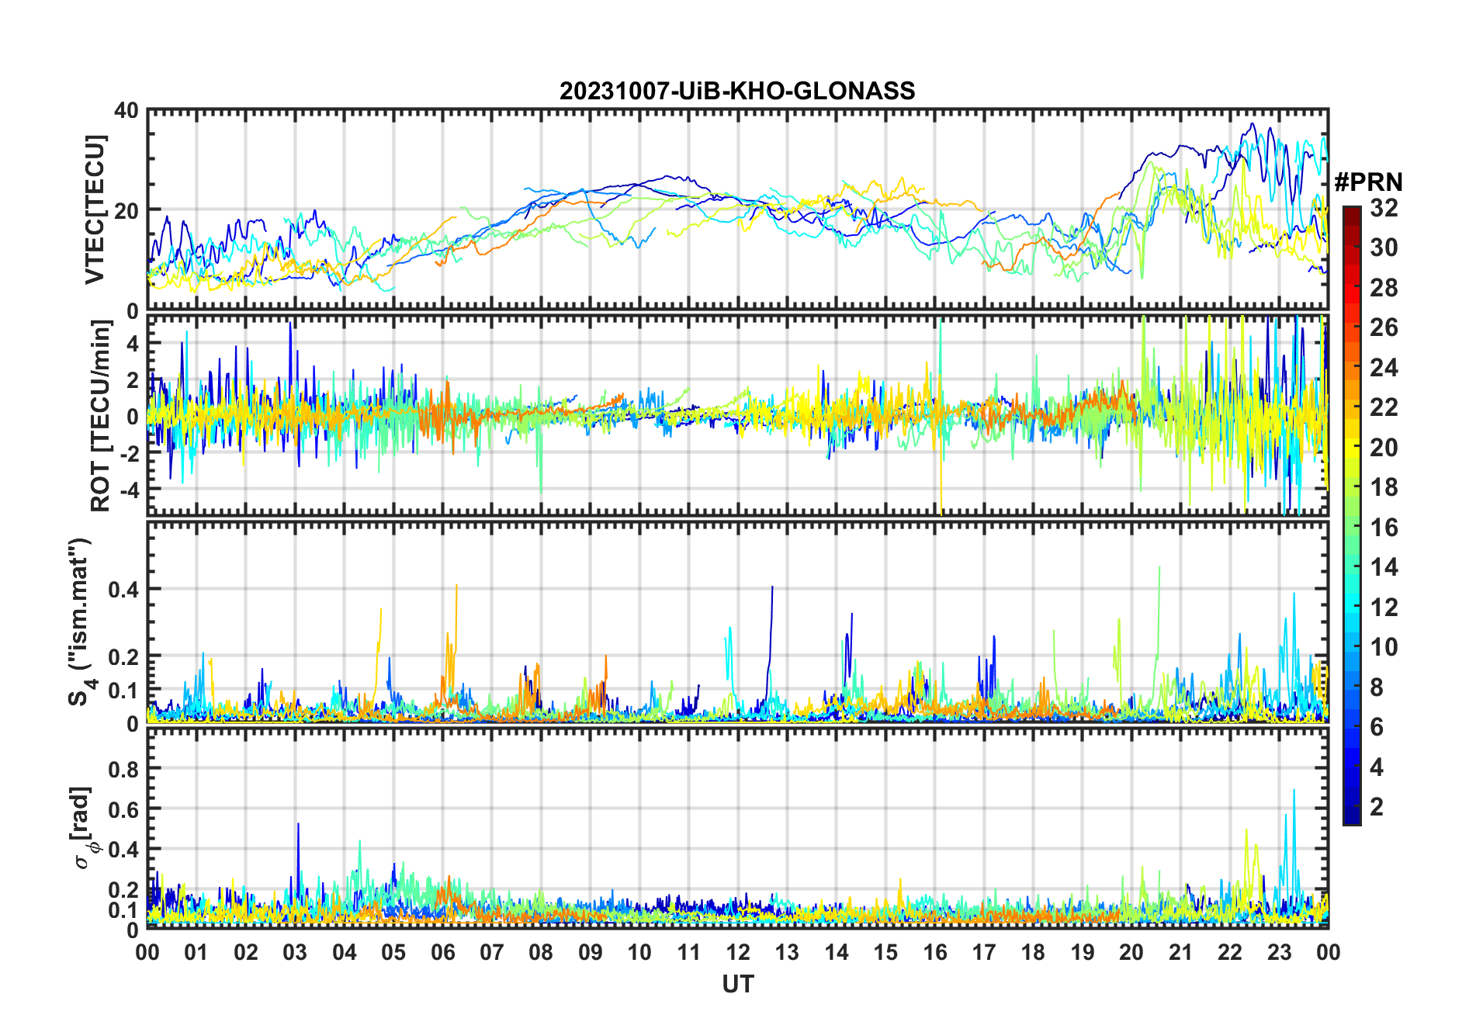
Task: Click the S4 axis tick value 0.2
Action: [124, 656]
